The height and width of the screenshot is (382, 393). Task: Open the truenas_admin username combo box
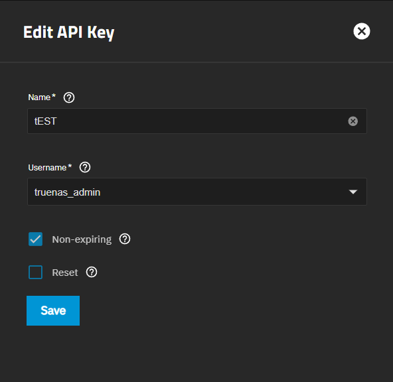pos(197,192)
